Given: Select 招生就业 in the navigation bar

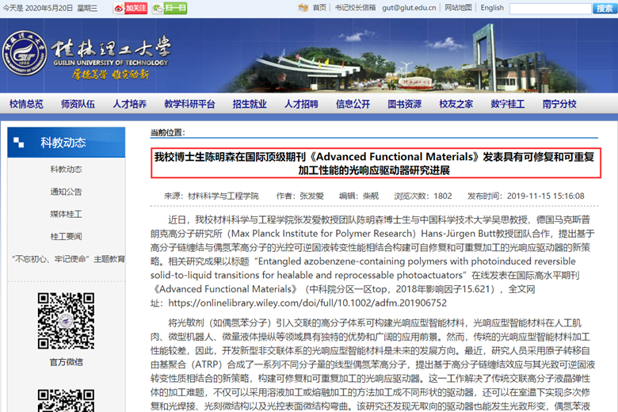Looking at the screenshot, I should click(250, 104).
